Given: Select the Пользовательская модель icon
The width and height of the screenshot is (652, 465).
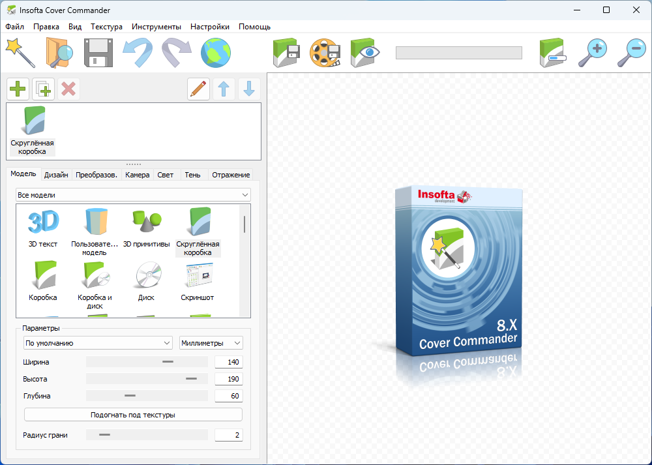Looking at the screenshot, I should [95, 232].
